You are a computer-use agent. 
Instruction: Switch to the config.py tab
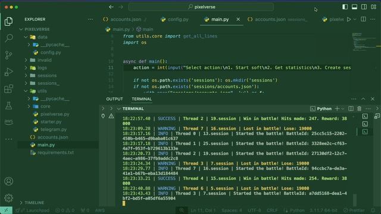pos(178,20)
